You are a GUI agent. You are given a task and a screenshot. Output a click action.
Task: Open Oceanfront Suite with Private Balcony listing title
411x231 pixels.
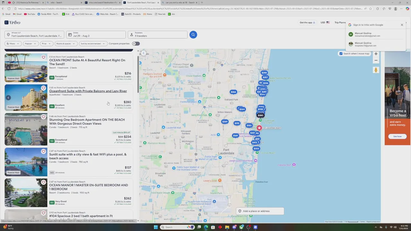click(88, 91)
